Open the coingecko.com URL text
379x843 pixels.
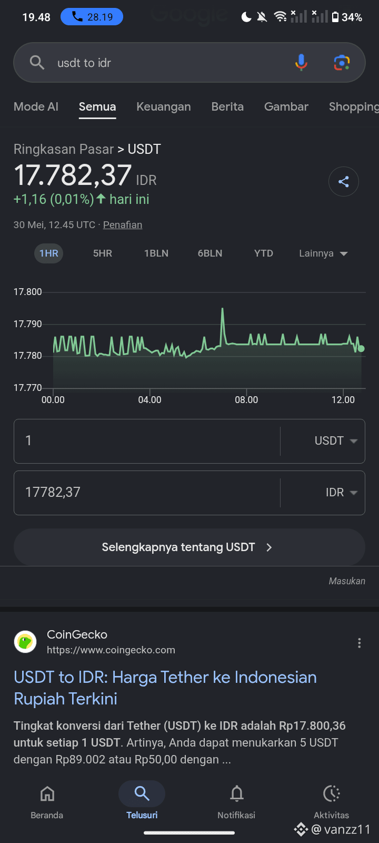coord(111,650)
